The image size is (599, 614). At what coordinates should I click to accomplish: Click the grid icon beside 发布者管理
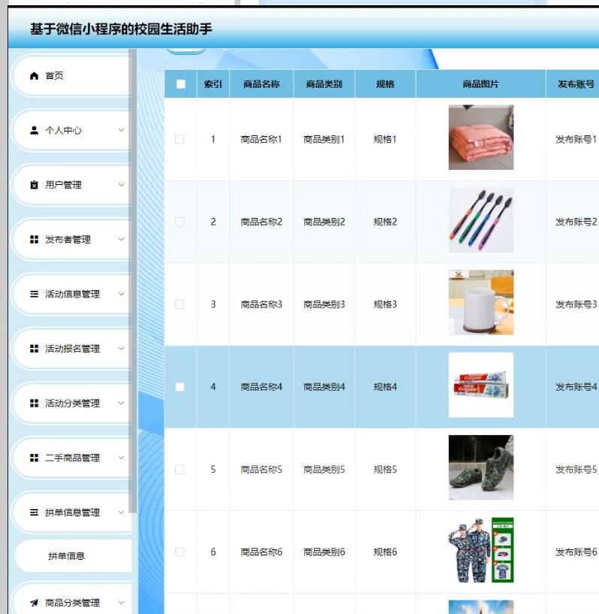[34, 239]
